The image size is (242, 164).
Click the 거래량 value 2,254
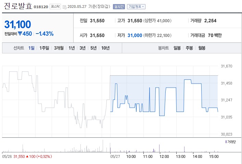(210, 21)
